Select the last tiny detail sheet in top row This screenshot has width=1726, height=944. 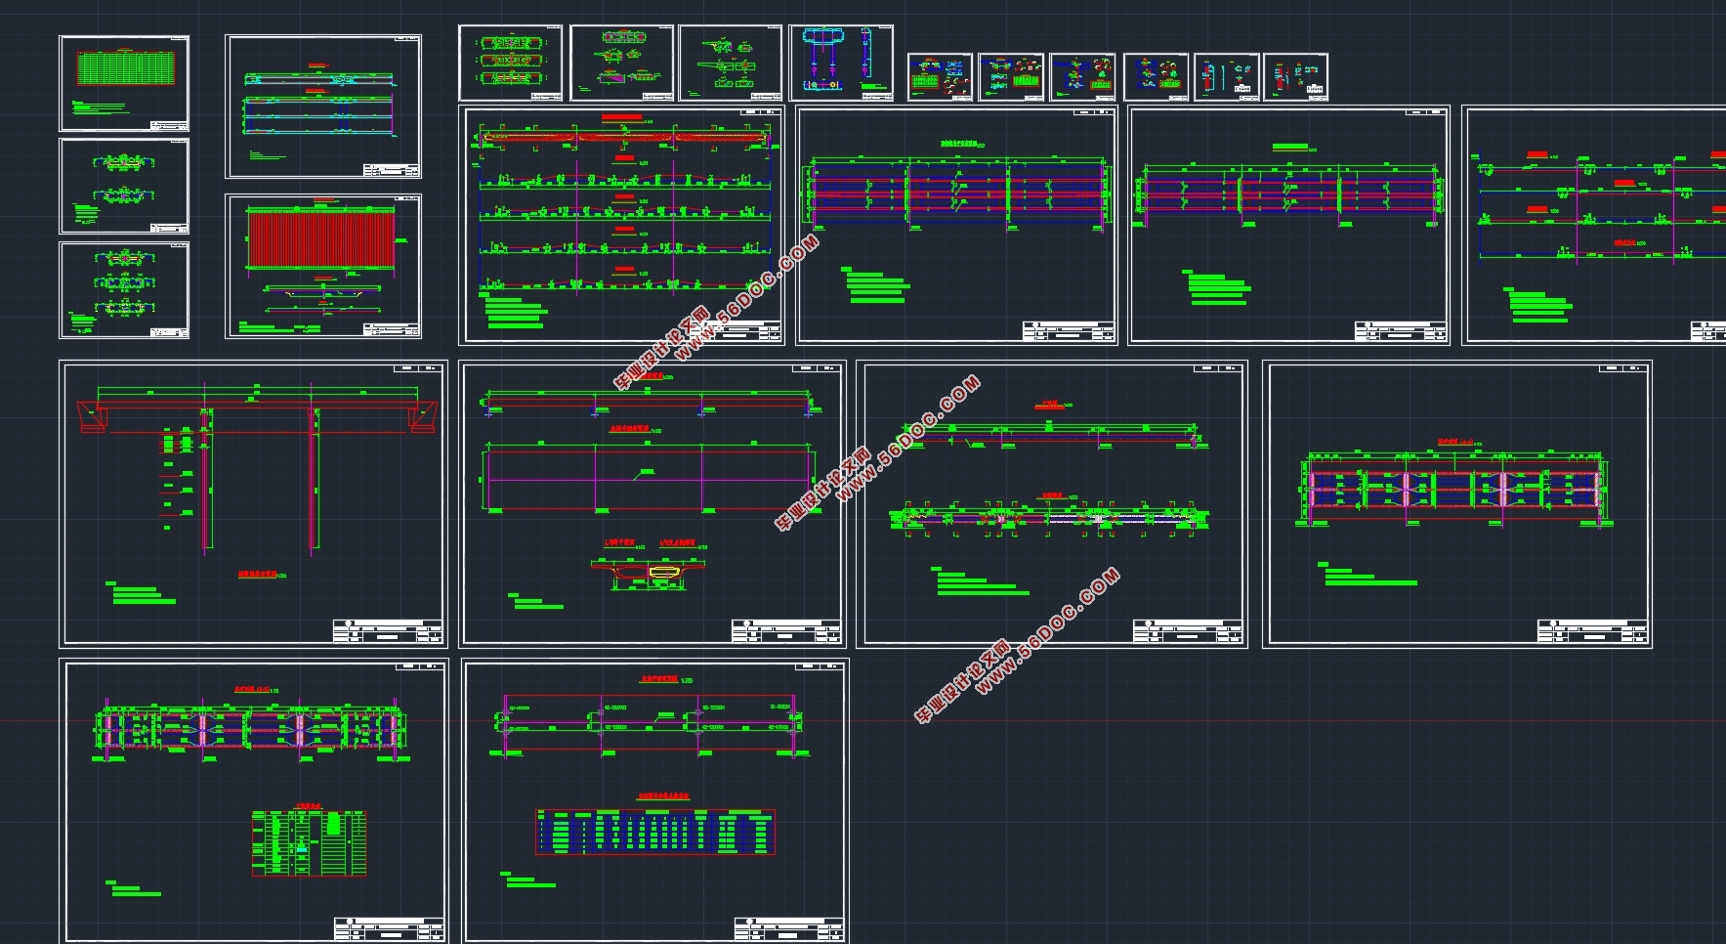[x=1295, y=77]
